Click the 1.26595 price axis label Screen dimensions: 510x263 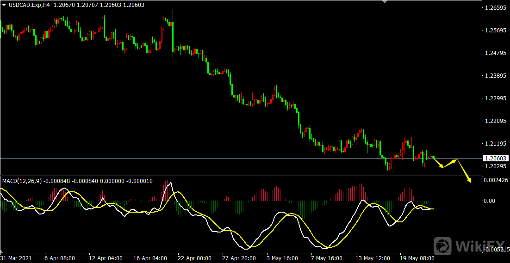pos(495,8)
